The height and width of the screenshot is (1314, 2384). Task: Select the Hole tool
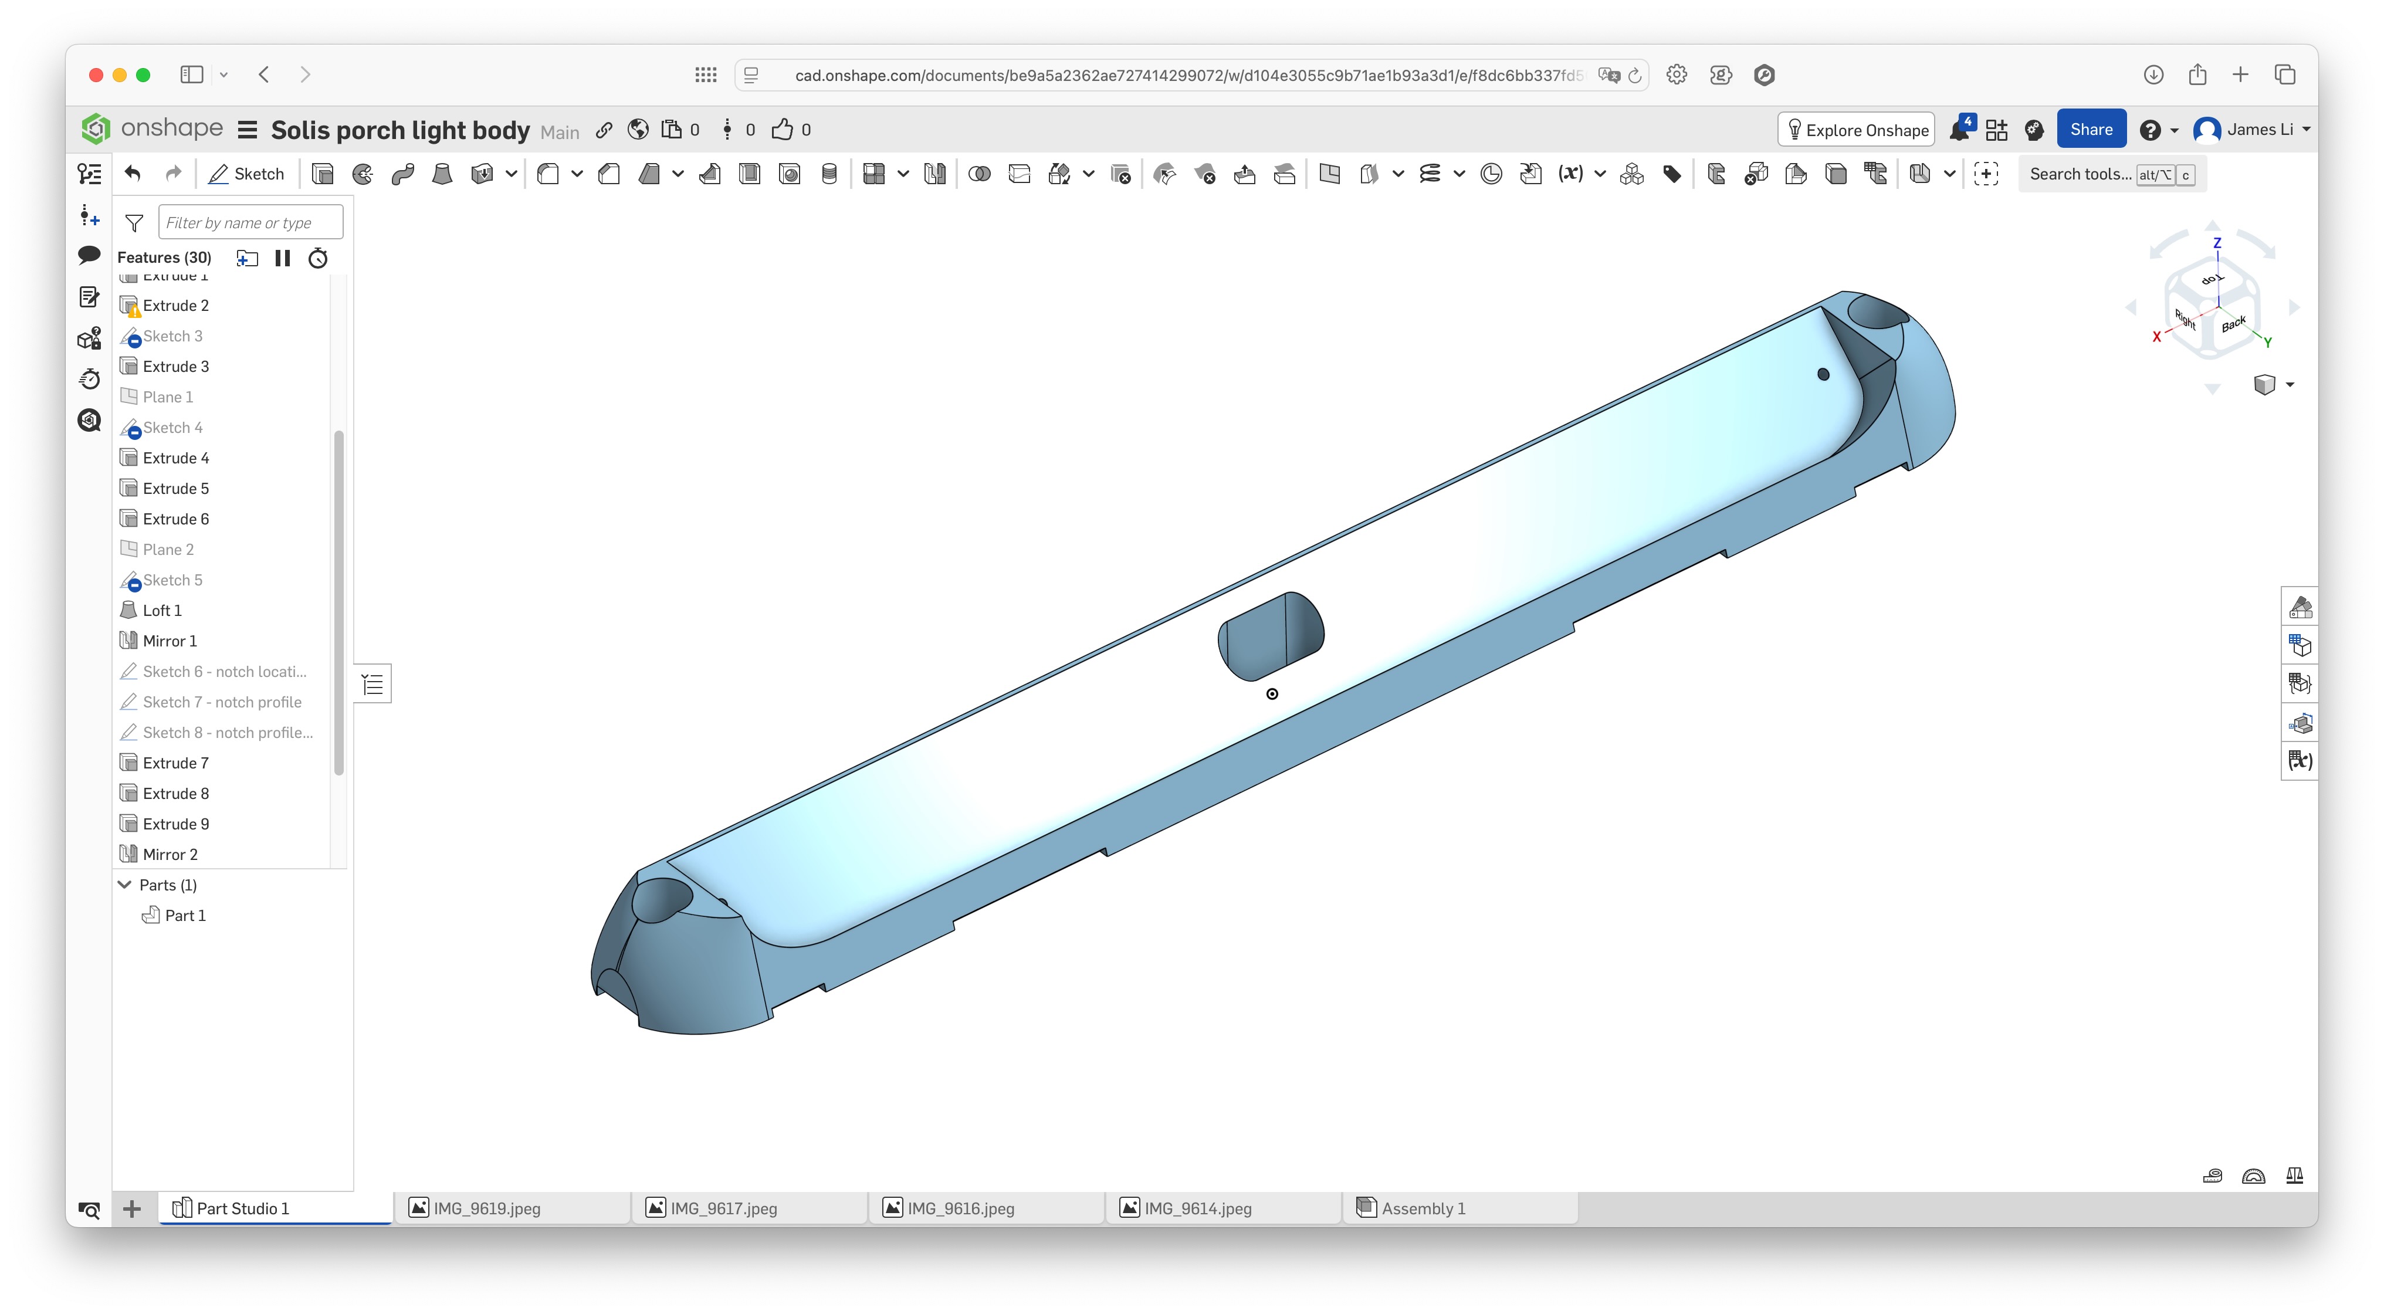pos(790,174)
